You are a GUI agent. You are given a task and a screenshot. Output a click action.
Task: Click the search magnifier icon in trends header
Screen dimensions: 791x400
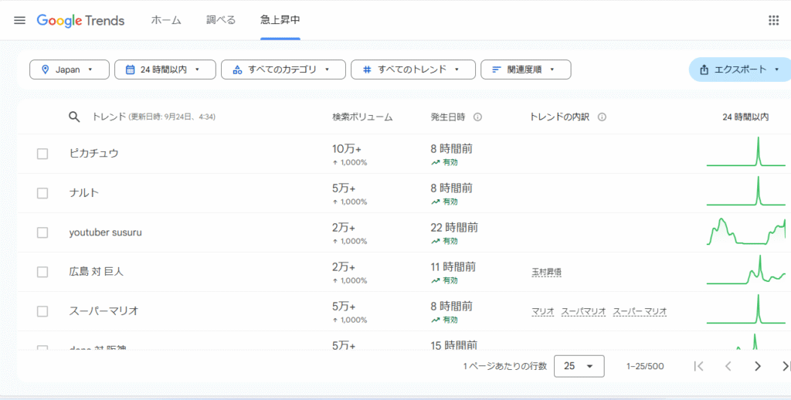[74, 117]
